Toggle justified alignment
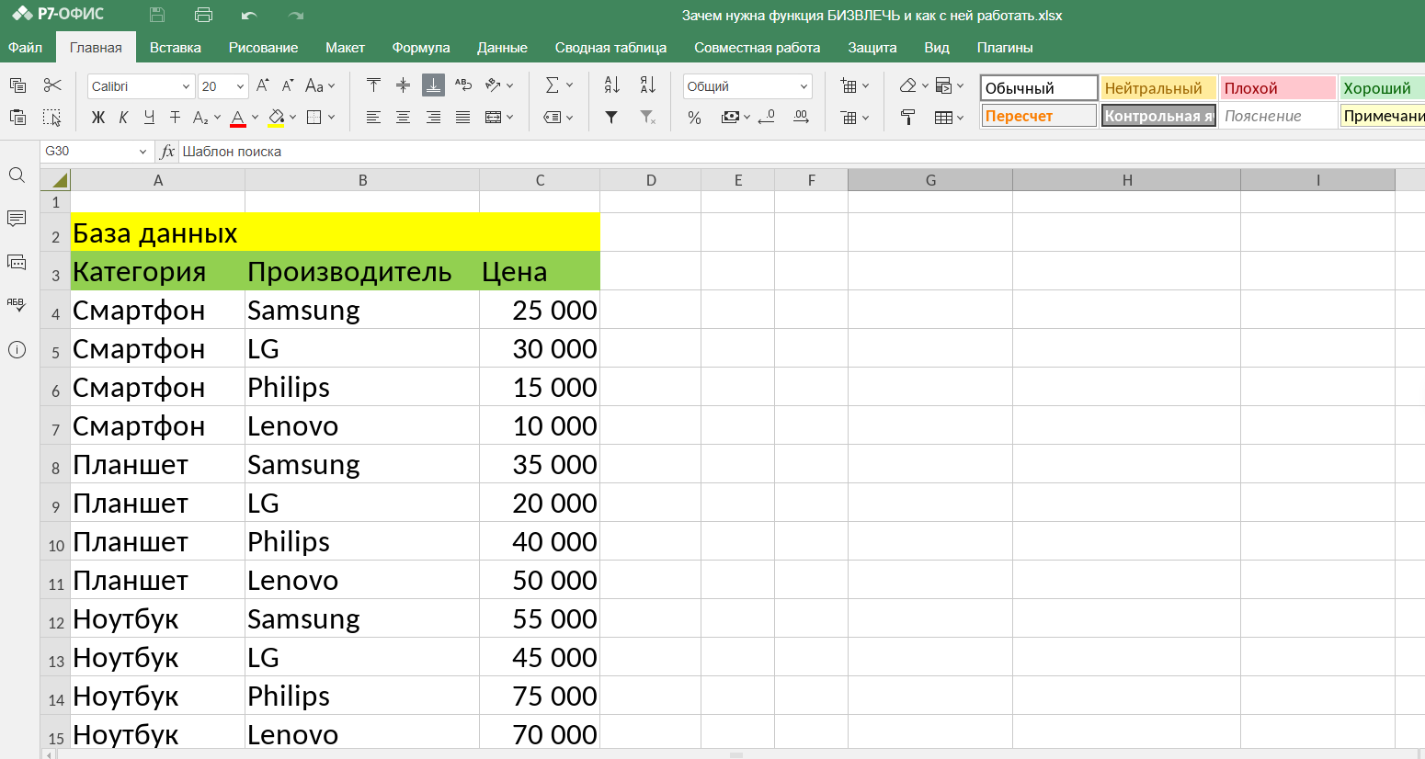 click(463, 117)
